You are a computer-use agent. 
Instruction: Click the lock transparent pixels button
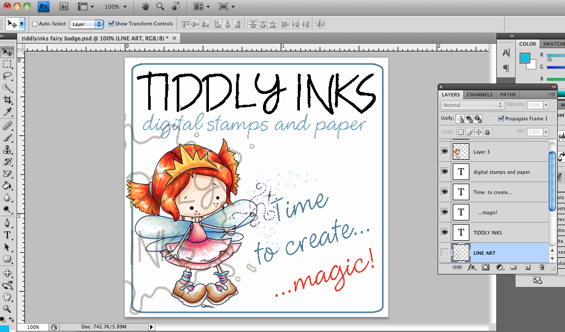pyautogui.click(x=461, y=132)
